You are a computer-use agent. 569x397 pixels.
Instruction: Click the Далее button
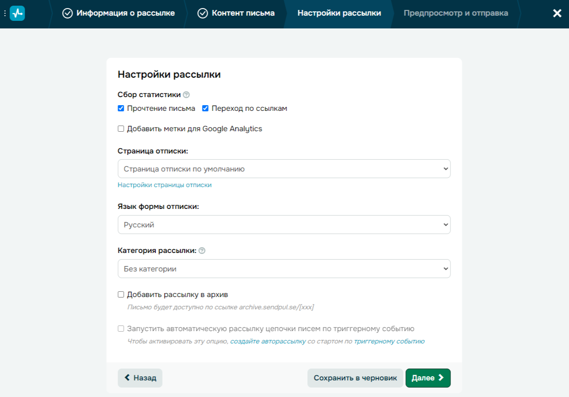[x=428, y=378]
